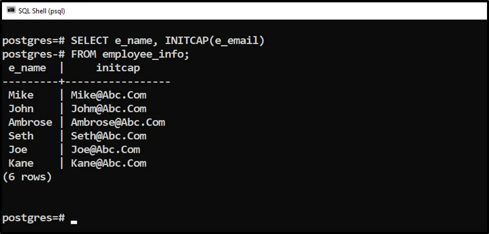Click the Ambrose@Abc.Com result value

[118, 122]
